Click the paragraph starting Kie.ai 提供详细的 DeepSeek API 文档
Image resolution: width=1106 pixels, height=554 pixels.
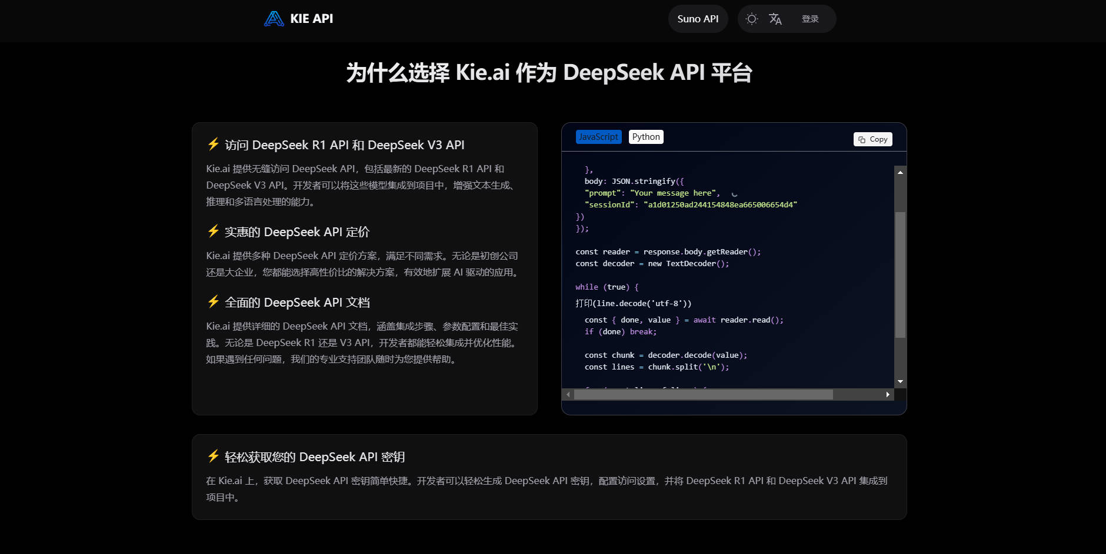[363, 343]
